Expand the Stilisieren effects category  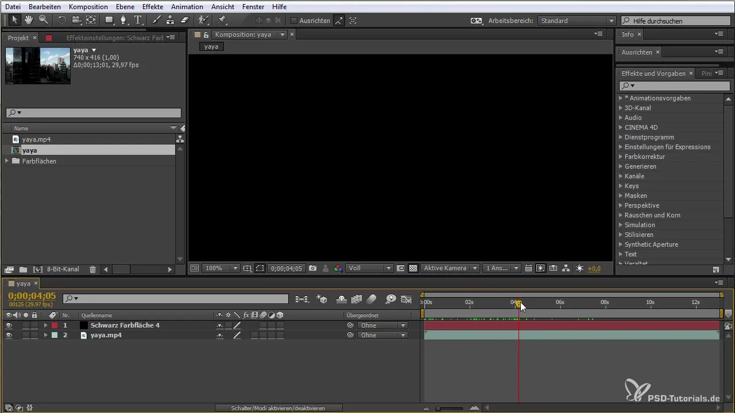(x=621, y=235)
